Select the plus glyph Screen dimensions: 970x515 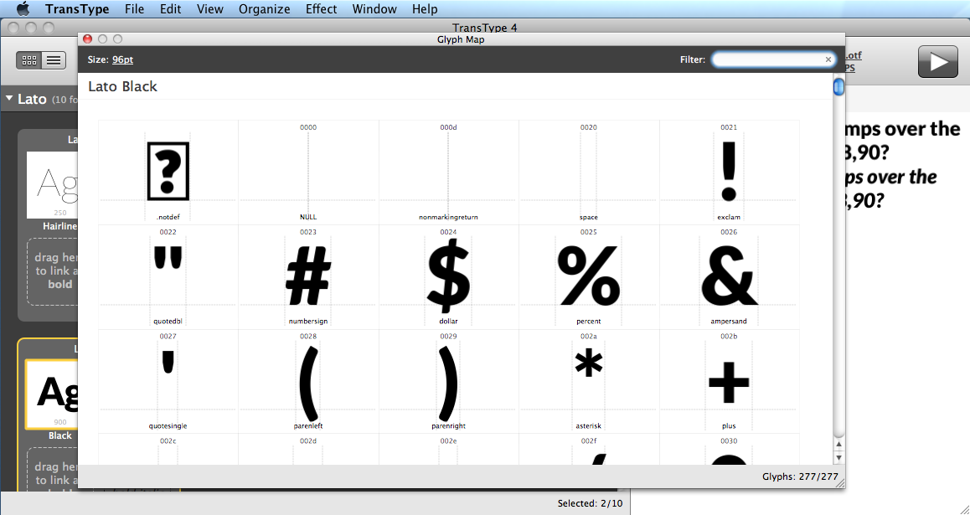coord(729,381)
